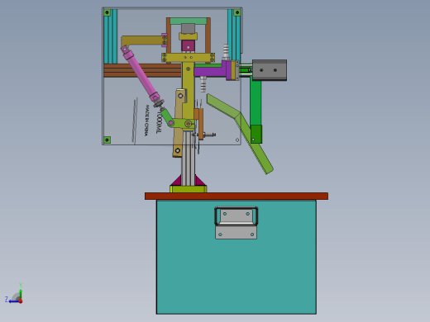Click the top-right green corner bracket
Viewport: 430px width, 322px height.
pos(237,12)
